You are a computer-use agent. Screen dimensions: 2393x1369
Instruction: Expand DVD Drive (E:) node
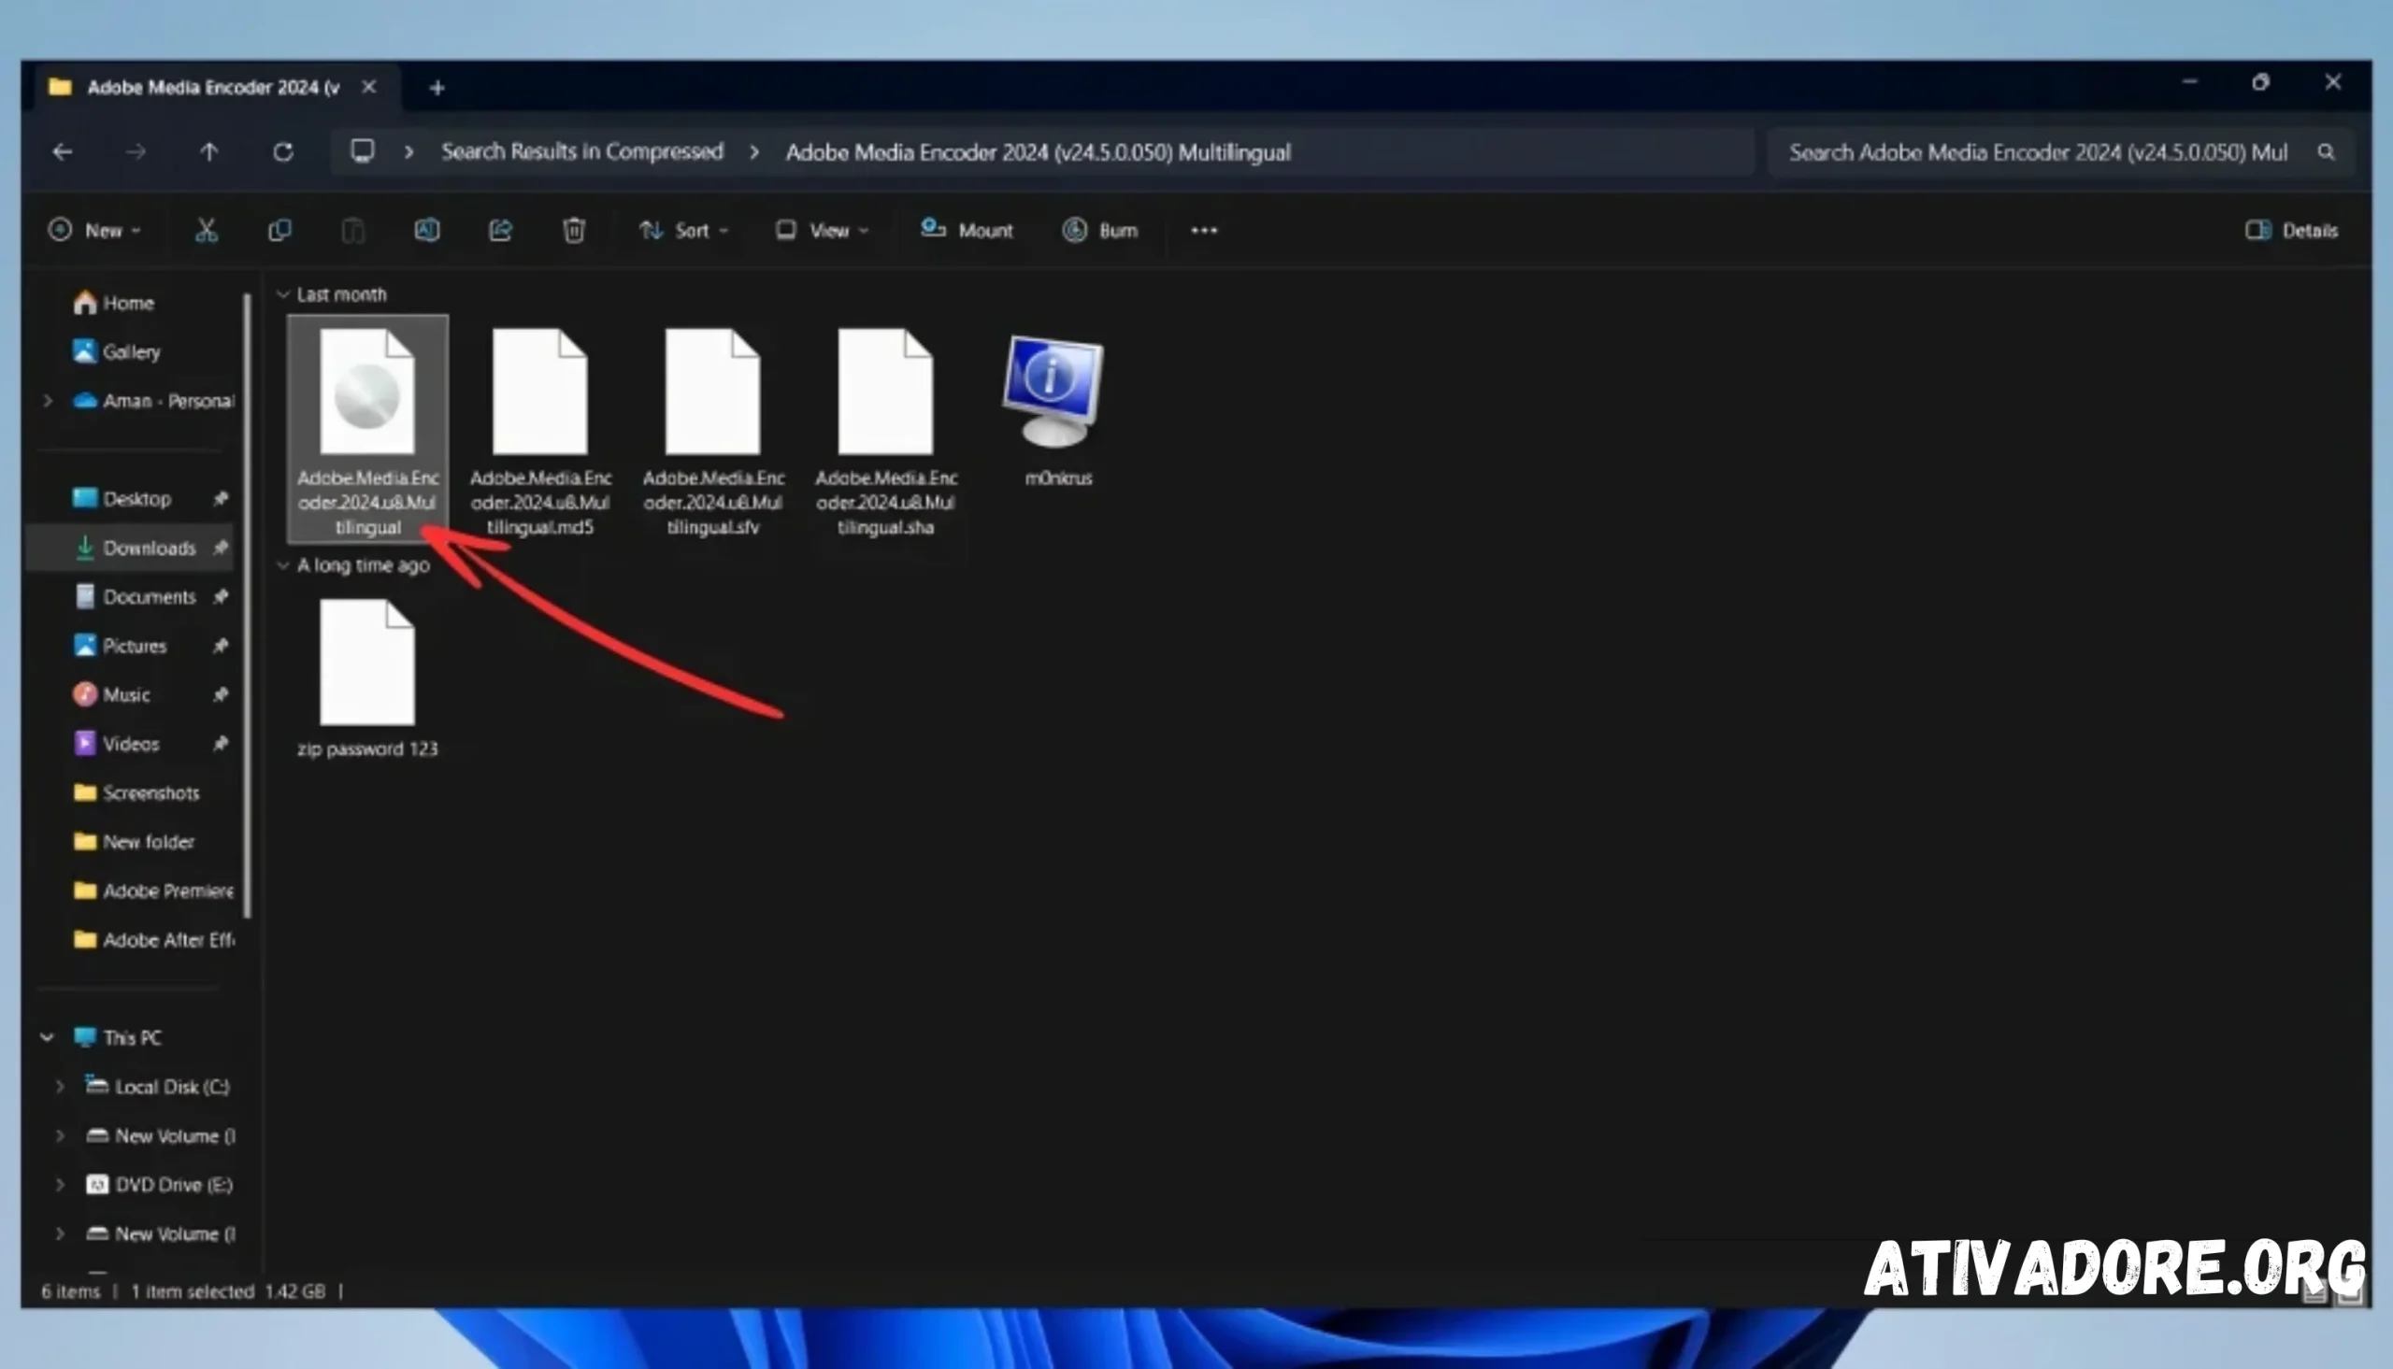[x=60, y=1184]
